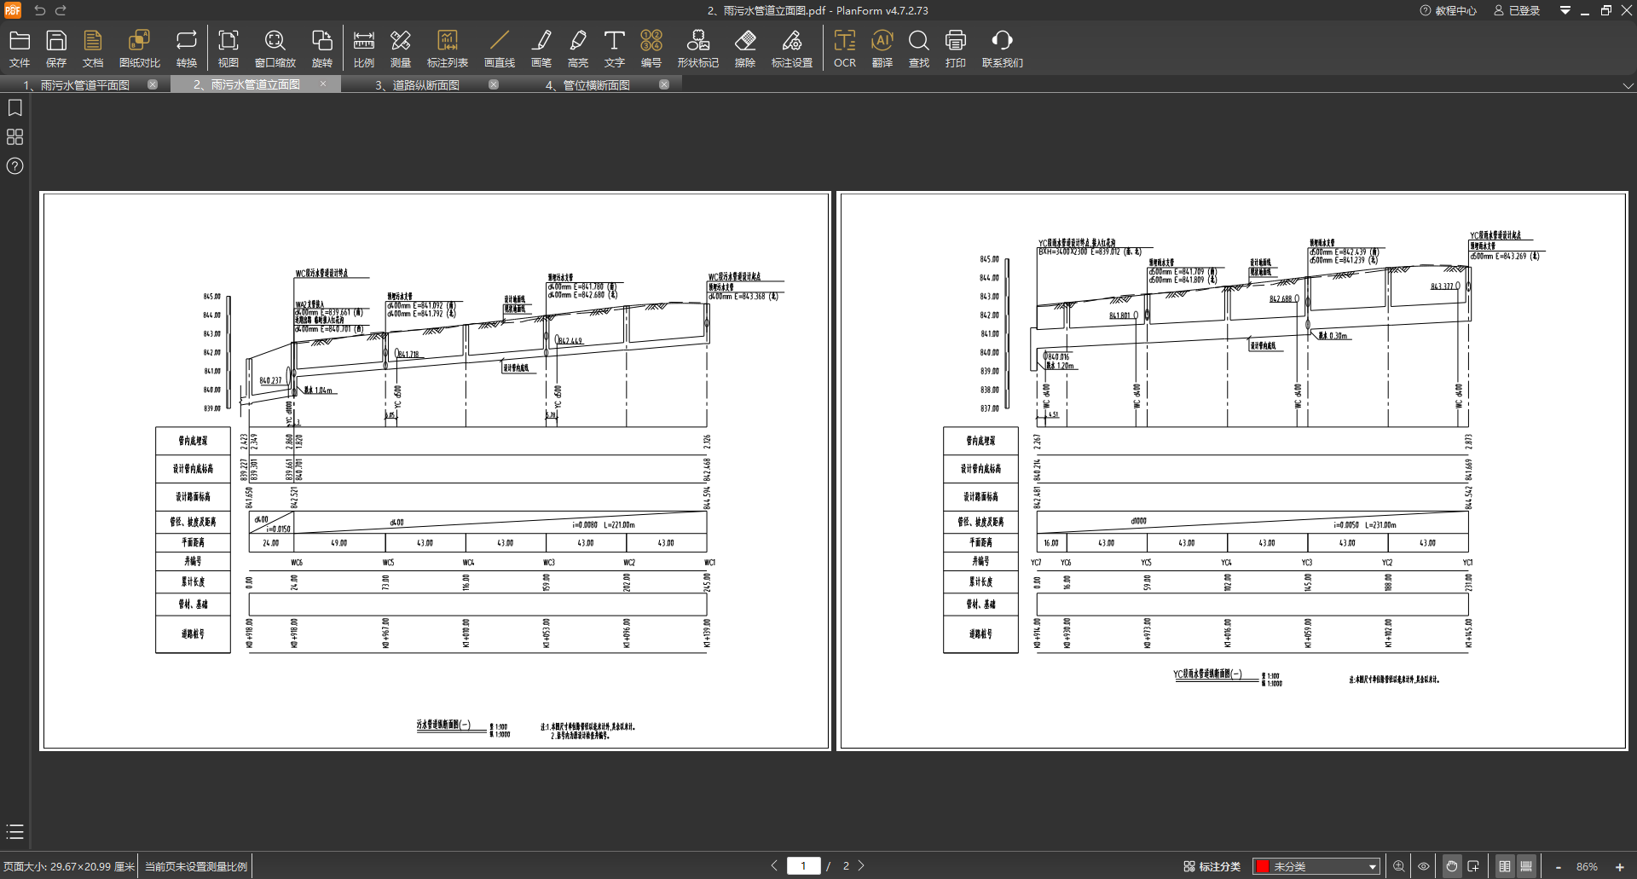Viewport: 1637px width, 879px height.
Task: Activate the 高亮 highlighter tool
Action: (577, 48)
